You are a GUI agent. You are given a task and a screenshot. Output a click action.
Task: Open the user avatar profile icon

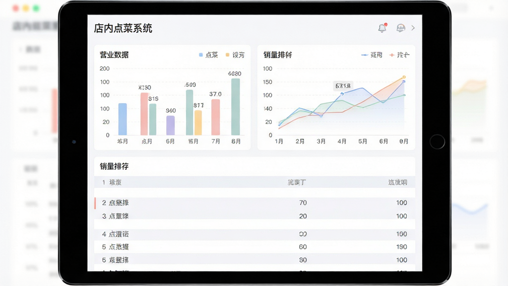401,28
